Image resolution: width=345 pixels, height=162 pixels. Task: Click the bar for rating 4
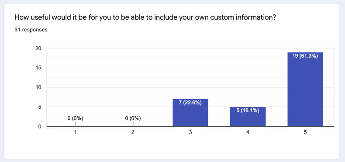[x=248, y=117]
